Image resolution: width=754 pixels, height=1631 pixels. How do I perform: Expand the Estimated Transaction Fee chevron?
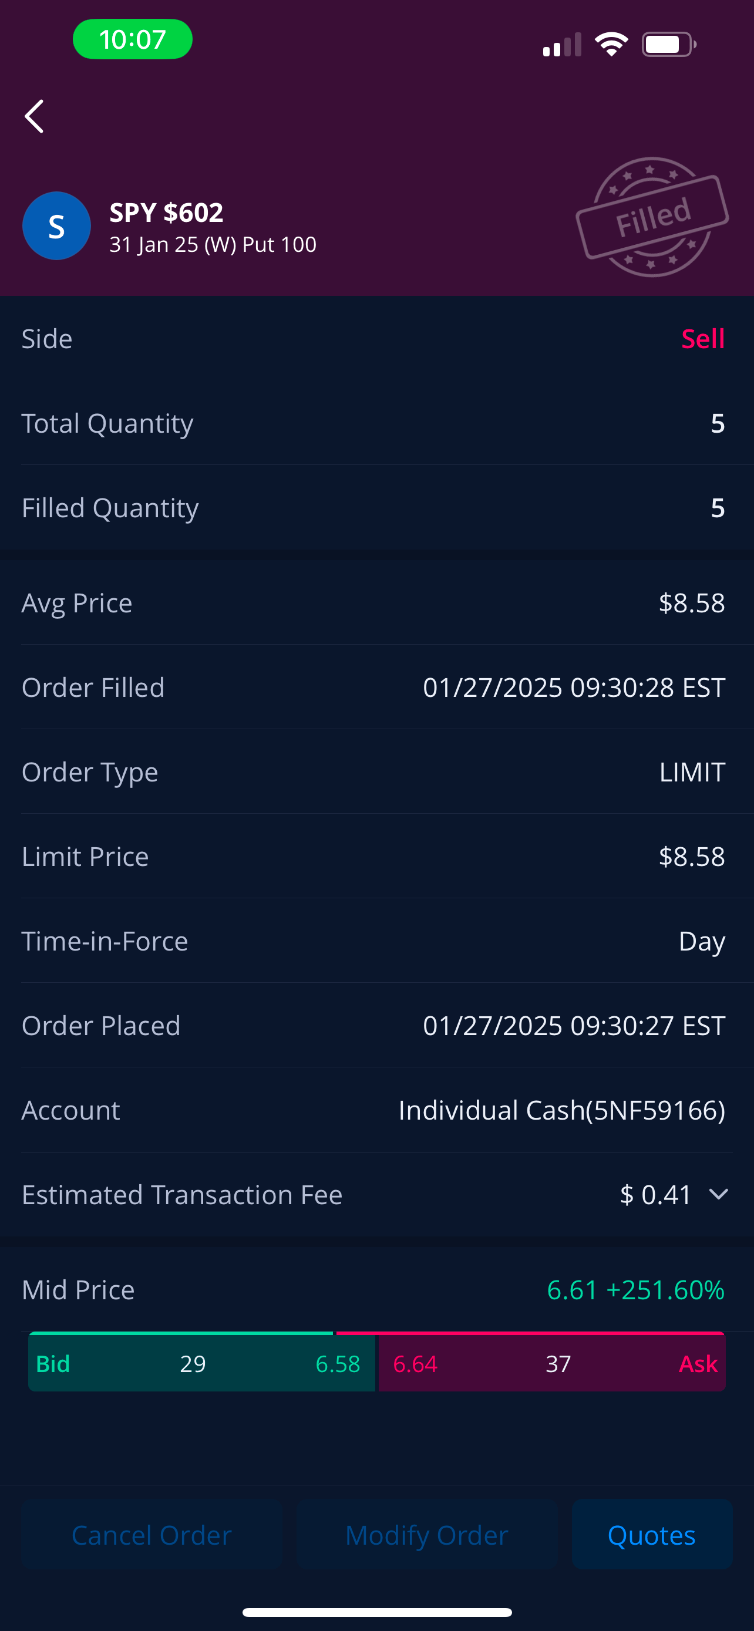pyautogui.click(x=719, y=1194)
